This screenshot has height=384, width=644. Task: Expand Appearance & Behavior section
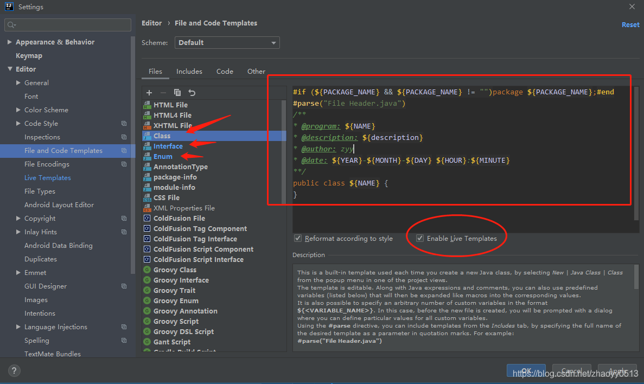[9, 42]
